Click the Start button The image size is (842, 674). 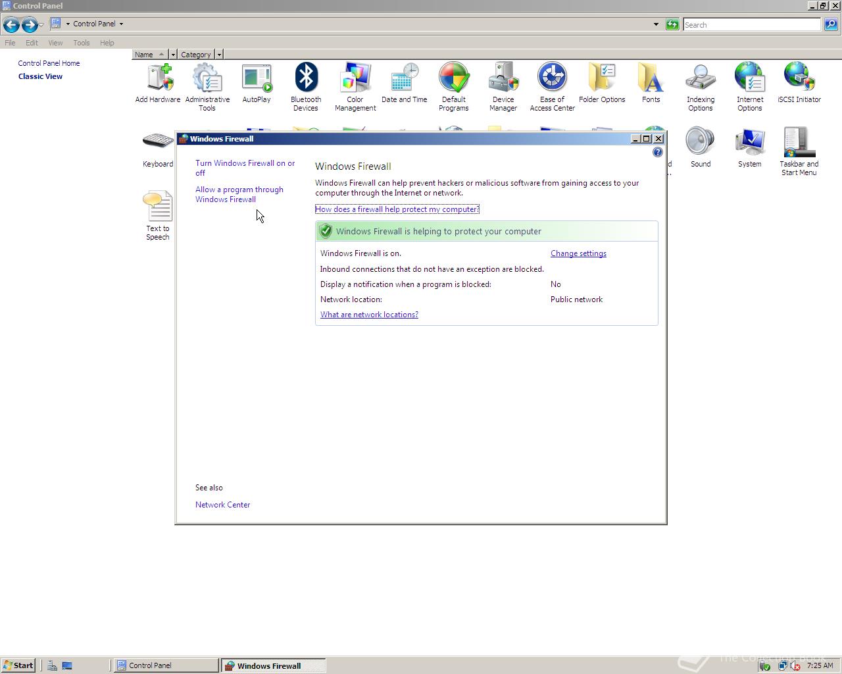click(18, 665)
